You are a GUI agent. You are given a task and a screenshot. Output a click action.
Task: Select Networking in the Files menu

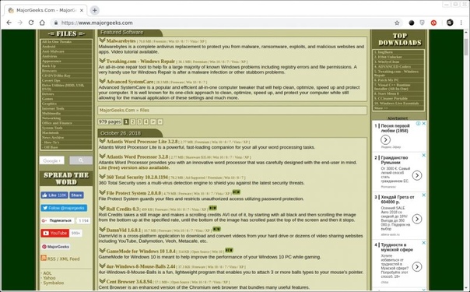pyautogui.click(x=51, y=118)
